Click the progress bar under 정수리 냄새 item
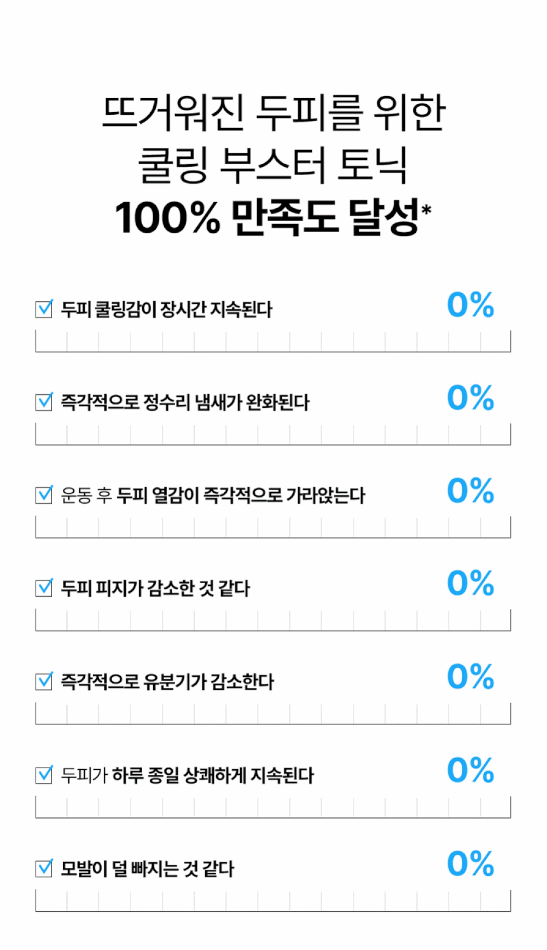The height and width of the screenshot is (950, 547). coord(273,434)
